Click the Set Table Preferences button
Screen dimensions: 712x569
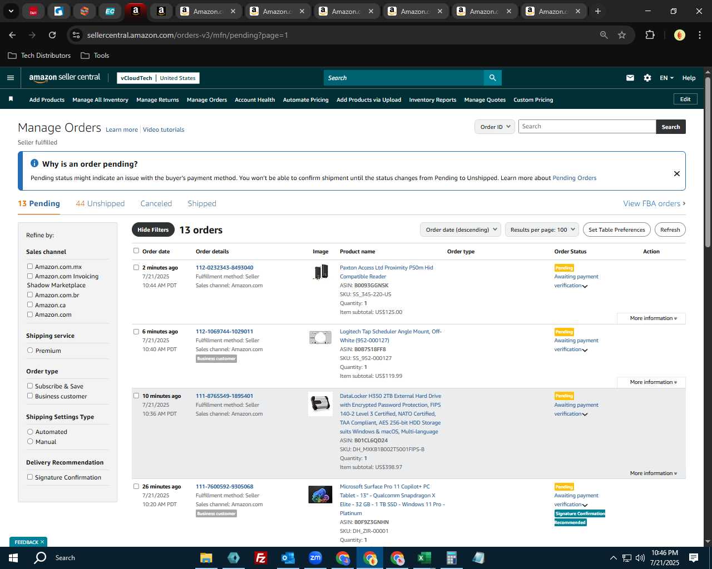[x=617, y=229]
